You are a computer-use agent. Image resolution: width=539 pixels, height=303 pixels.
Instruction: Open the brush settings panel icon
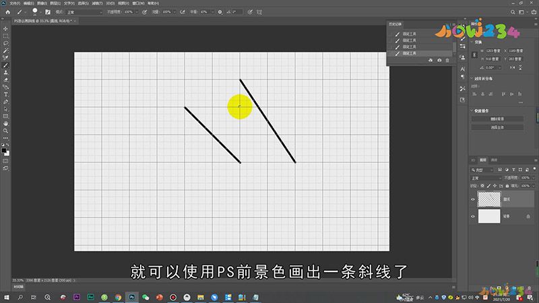tap(48, 12)
